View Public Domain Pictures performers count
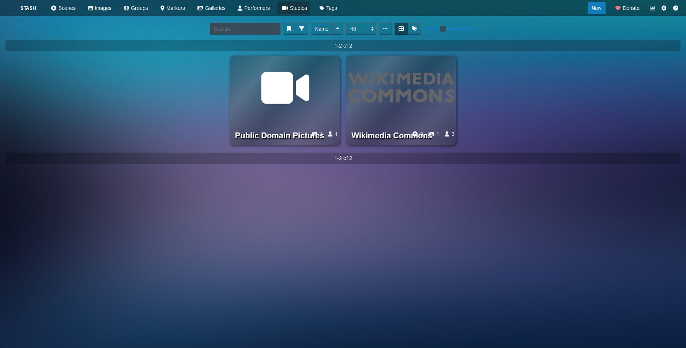Viewport: 686px width, 348px height. pos(333,134)
